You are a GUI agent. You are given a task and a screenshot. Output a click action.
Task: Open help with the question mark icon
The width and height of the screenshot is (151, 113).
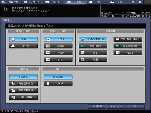click(x=147, y=2)
